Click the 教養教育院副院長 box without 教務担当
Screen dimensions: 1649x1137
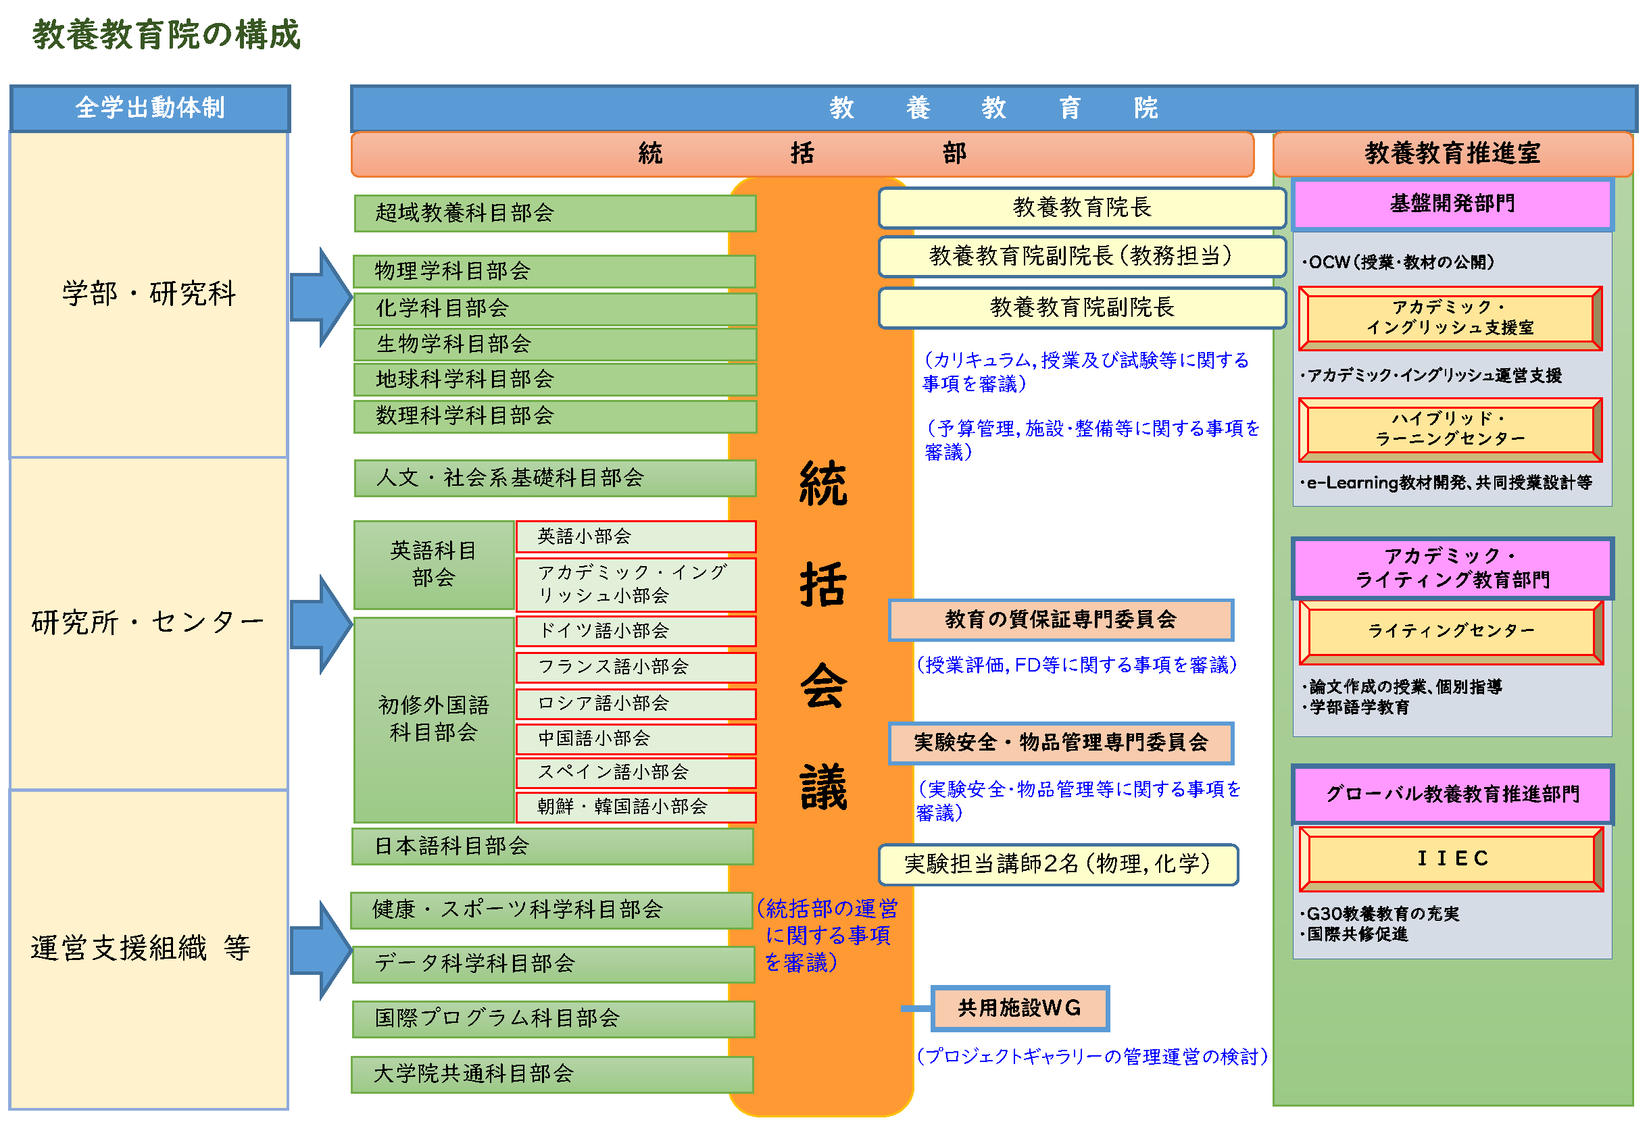pyautogui.click(x=1083, y=308)
